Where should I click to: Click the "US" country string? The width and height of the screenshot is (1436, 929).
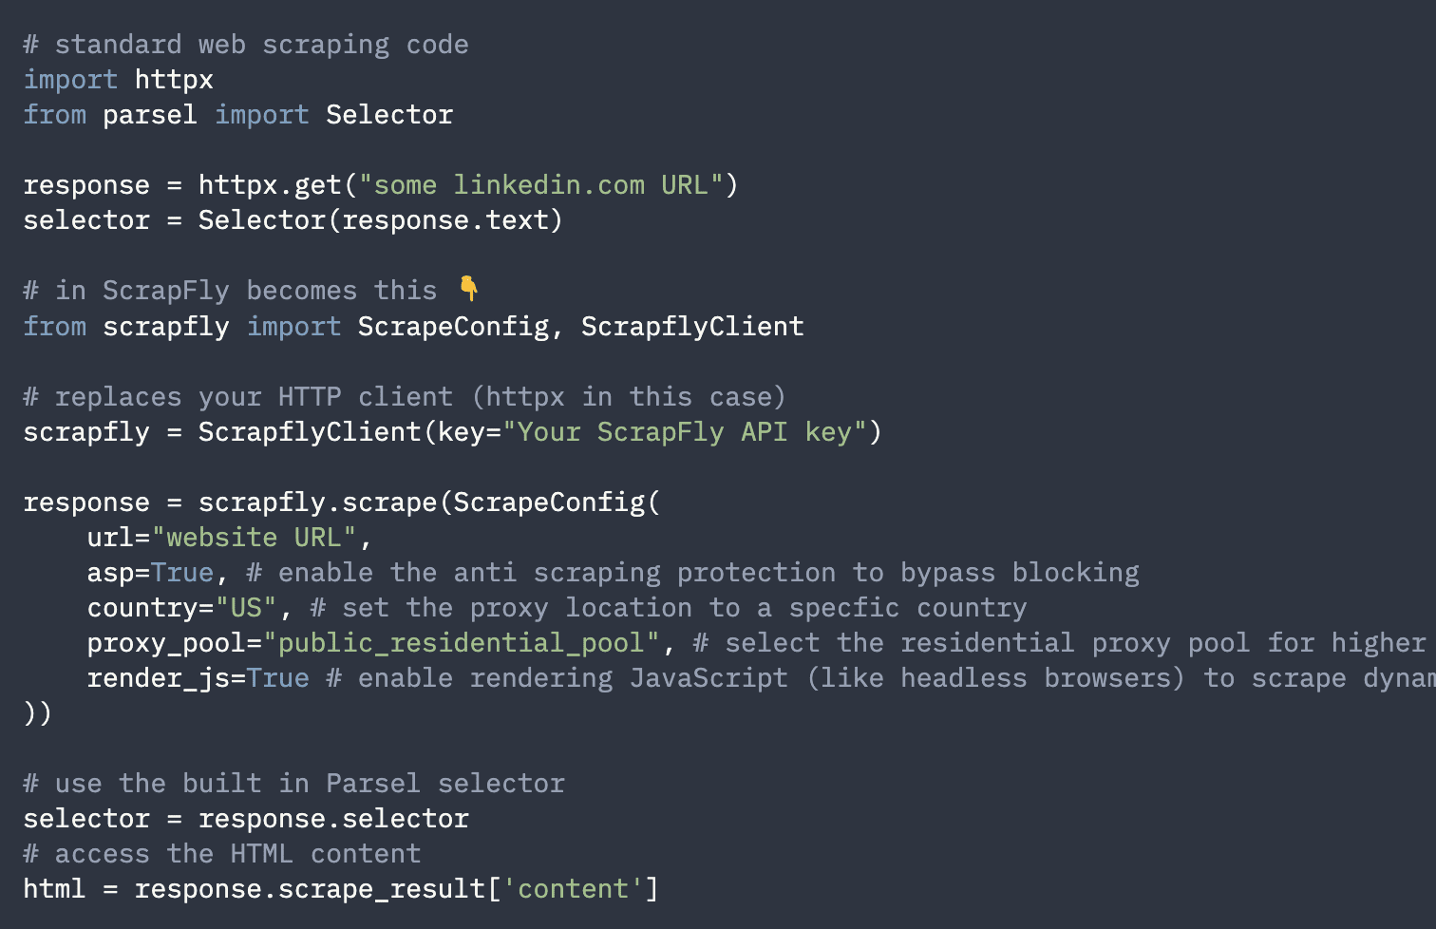246,608
